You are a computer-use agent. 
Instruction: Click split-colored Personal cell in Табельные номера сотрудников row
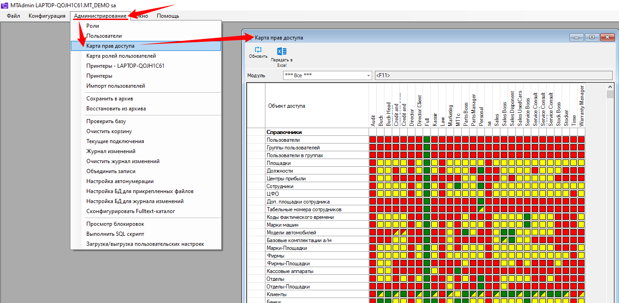point(481,209)
